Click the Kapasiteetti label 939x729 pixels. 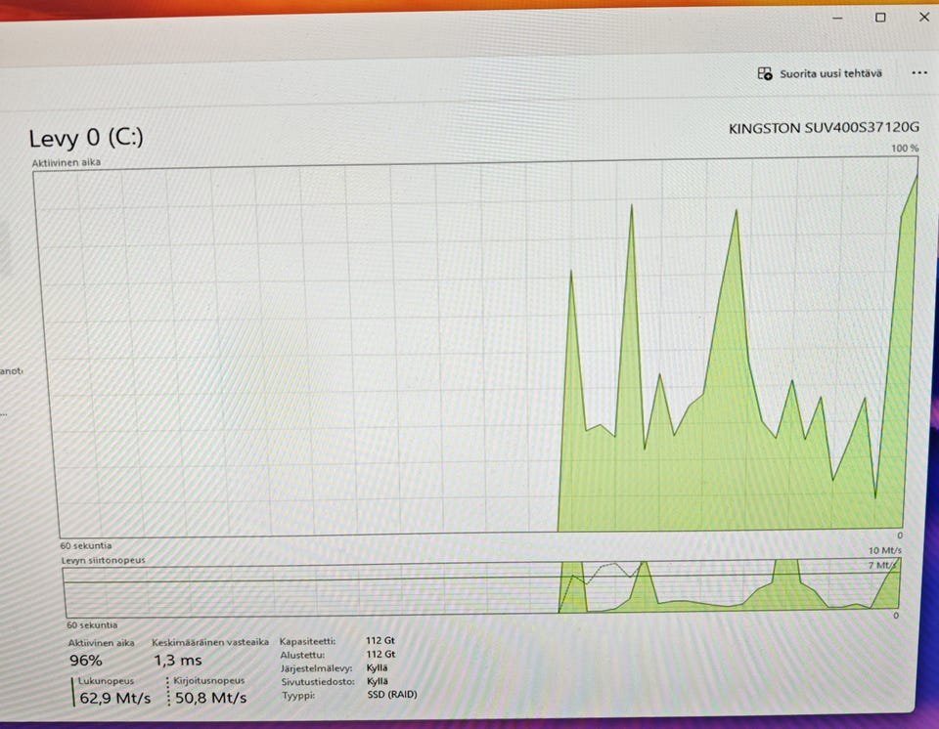coord(308,641)
